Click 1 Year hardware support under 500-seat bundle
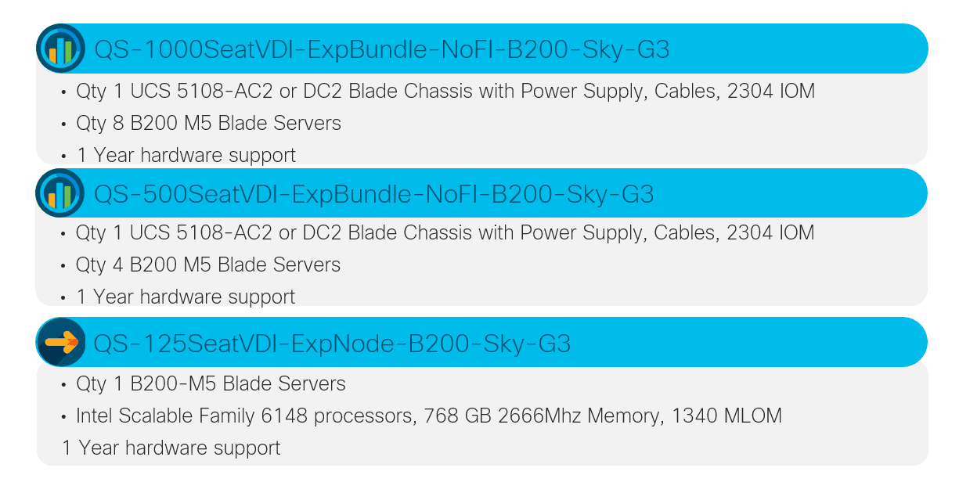The image size is (959, 493). (x=186, y=297)
